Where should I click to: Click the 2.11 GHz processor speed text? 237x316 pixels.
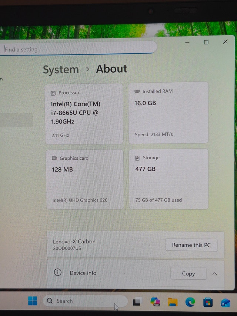pos(60,135)
